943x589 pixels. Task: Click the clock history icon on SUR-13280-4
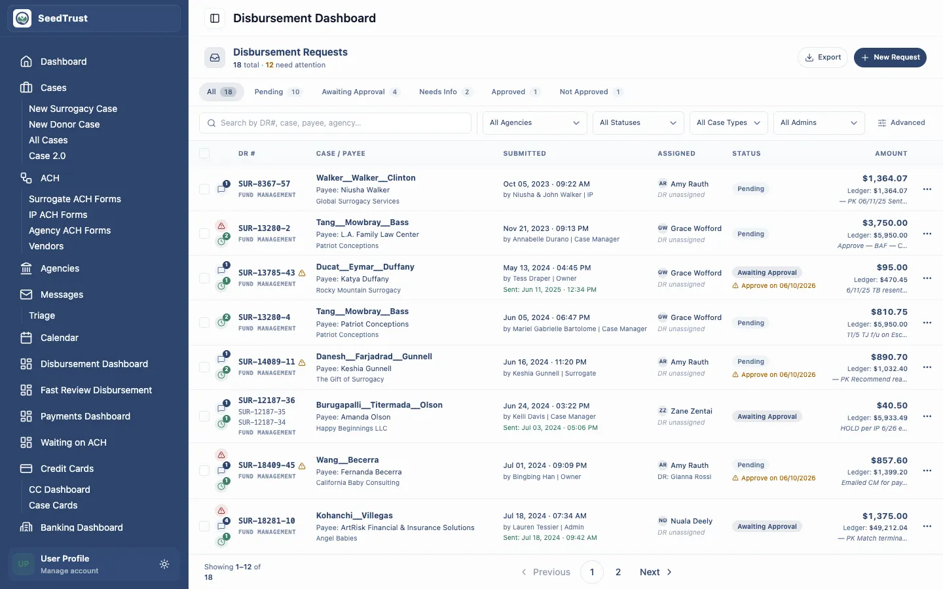pos(221,323)
